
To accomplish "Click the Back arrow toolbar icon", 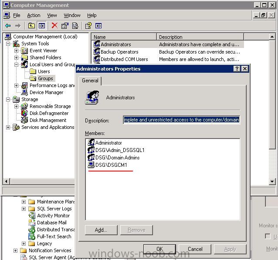I will (x=8, y=26).
